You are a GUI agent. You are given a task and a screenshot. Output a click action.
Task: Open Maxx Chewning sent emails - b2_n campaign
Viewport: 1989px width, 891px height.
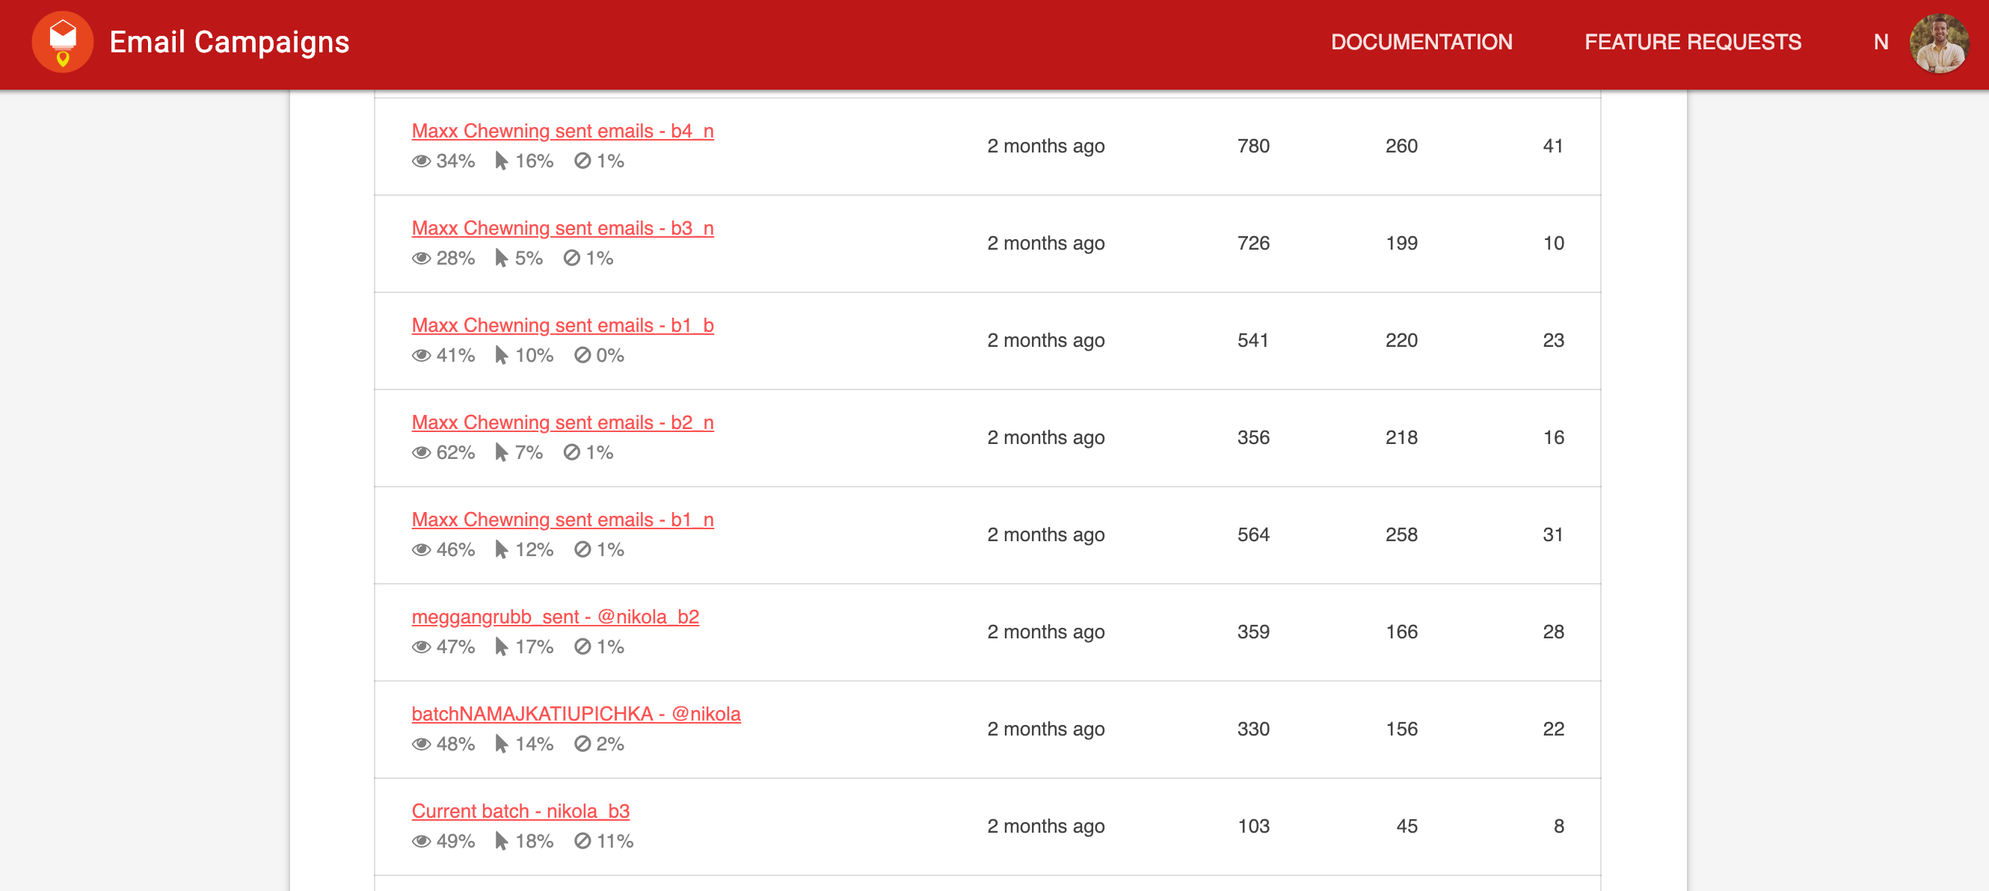(x=562, y=423)
